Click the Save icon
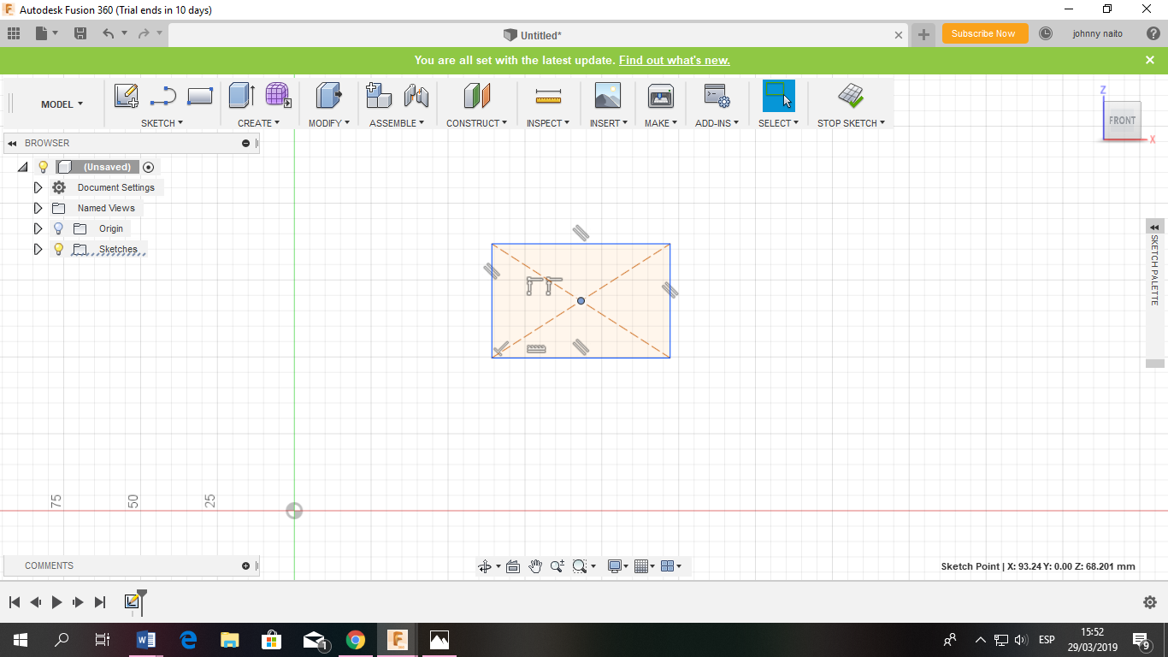1168x657 pixels. tap(80, 33)
